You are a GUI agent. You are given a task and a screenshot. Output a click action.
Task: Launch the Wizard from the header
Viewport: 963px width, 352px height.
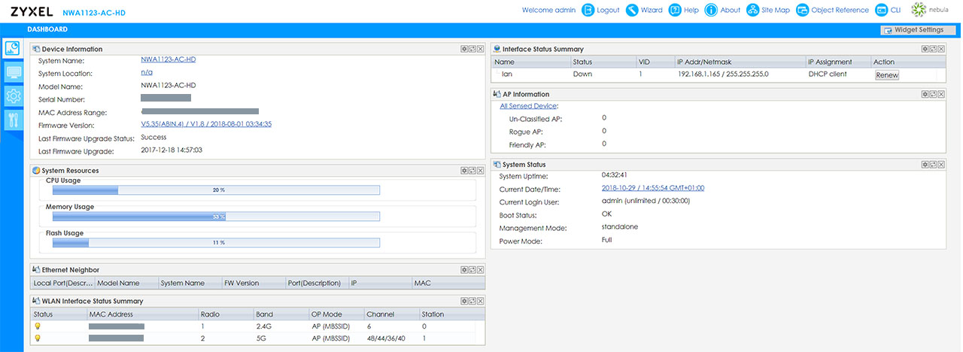click(x=644, y=11)
